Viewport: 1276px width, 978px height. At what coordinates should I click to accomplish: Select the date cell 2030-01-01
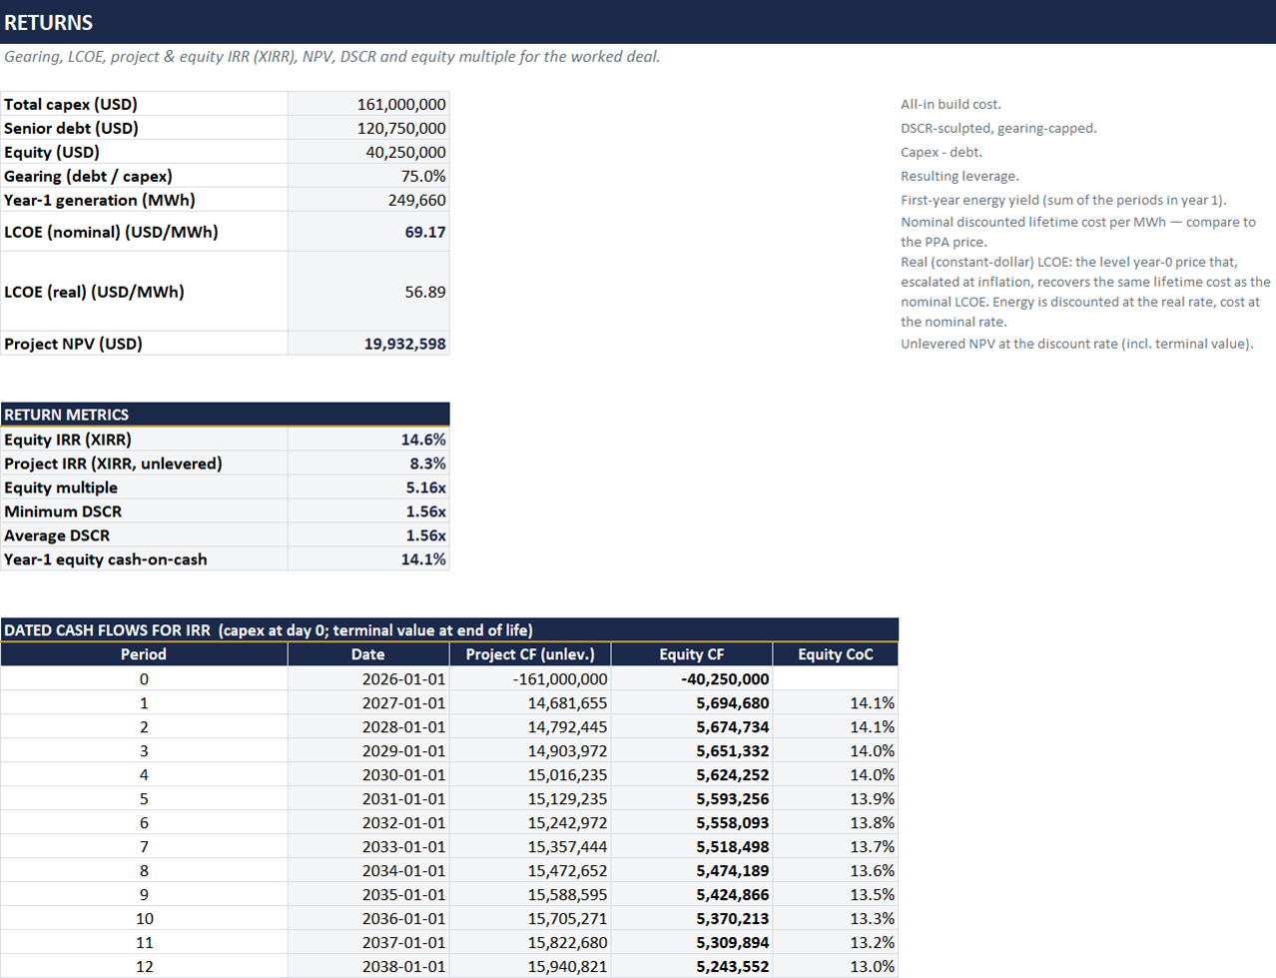pos(368,775)
